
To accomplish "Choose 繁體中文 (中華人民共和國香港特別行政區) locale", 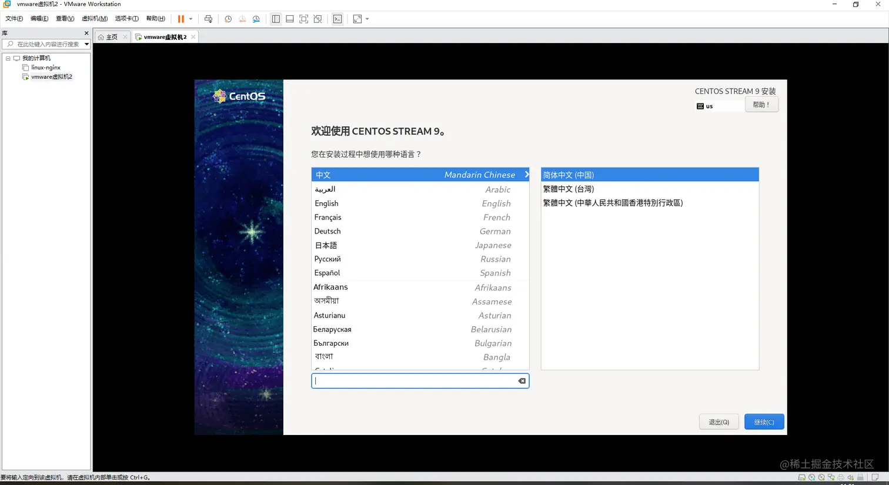I will coord(650,203).
